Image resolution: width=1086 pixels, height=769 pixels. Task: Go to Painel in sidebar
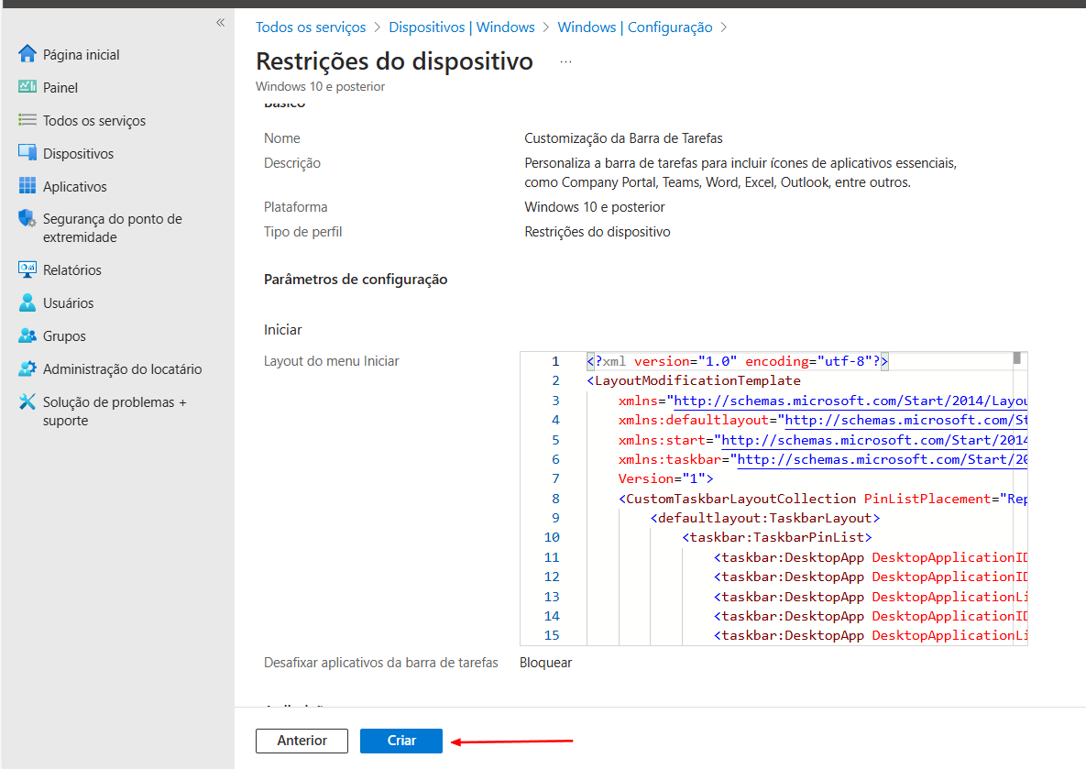tap(60, 88)
